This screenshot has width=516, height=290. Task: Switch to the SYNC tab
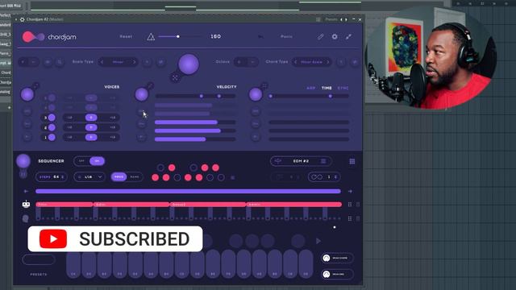343,88
